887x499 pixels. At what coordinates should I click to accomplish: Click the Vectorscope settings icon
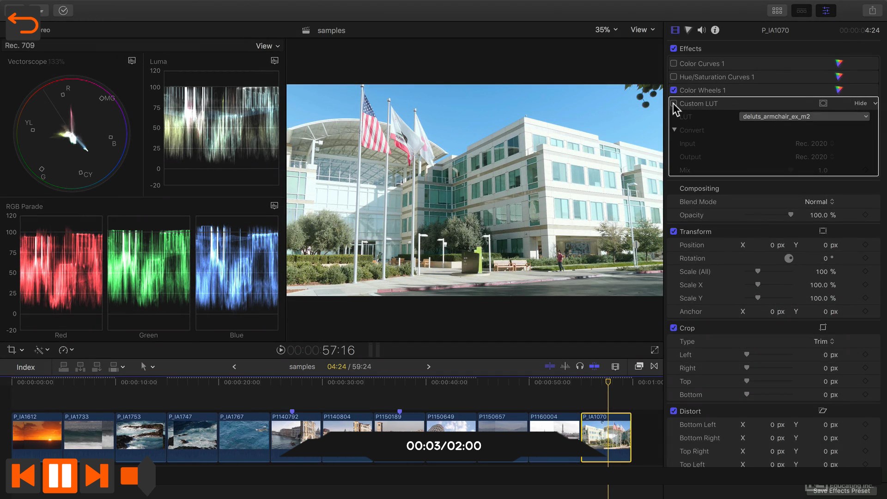132,61
